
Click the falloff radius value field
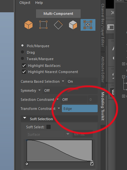click(83, 134)
